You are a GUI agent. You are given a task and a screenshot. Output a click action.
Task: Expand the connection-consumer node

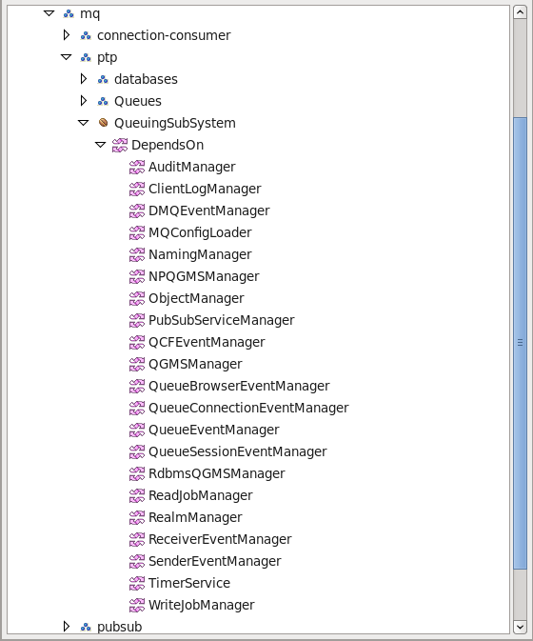[x=67, y=35]
